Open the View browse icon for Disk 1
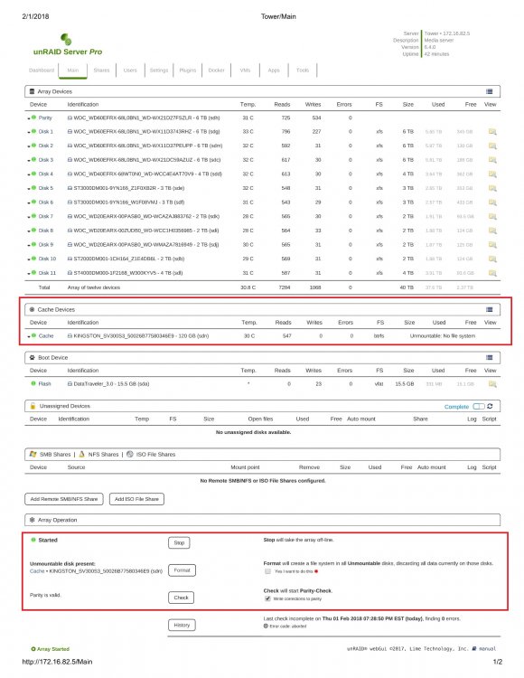 pos(492,132)
